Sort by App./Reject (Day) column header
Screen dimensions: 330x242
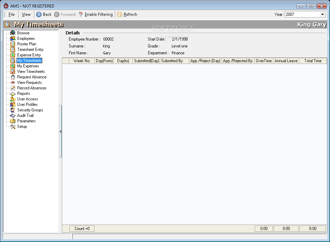pyautogui.click(x=206, y=61)
